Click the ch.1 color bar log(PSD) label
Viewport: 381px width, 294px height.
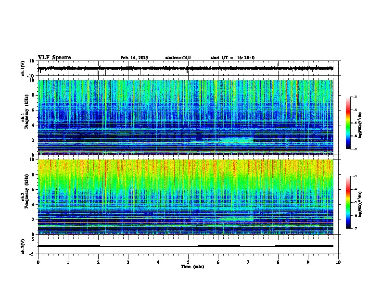[x=360, y=125]
